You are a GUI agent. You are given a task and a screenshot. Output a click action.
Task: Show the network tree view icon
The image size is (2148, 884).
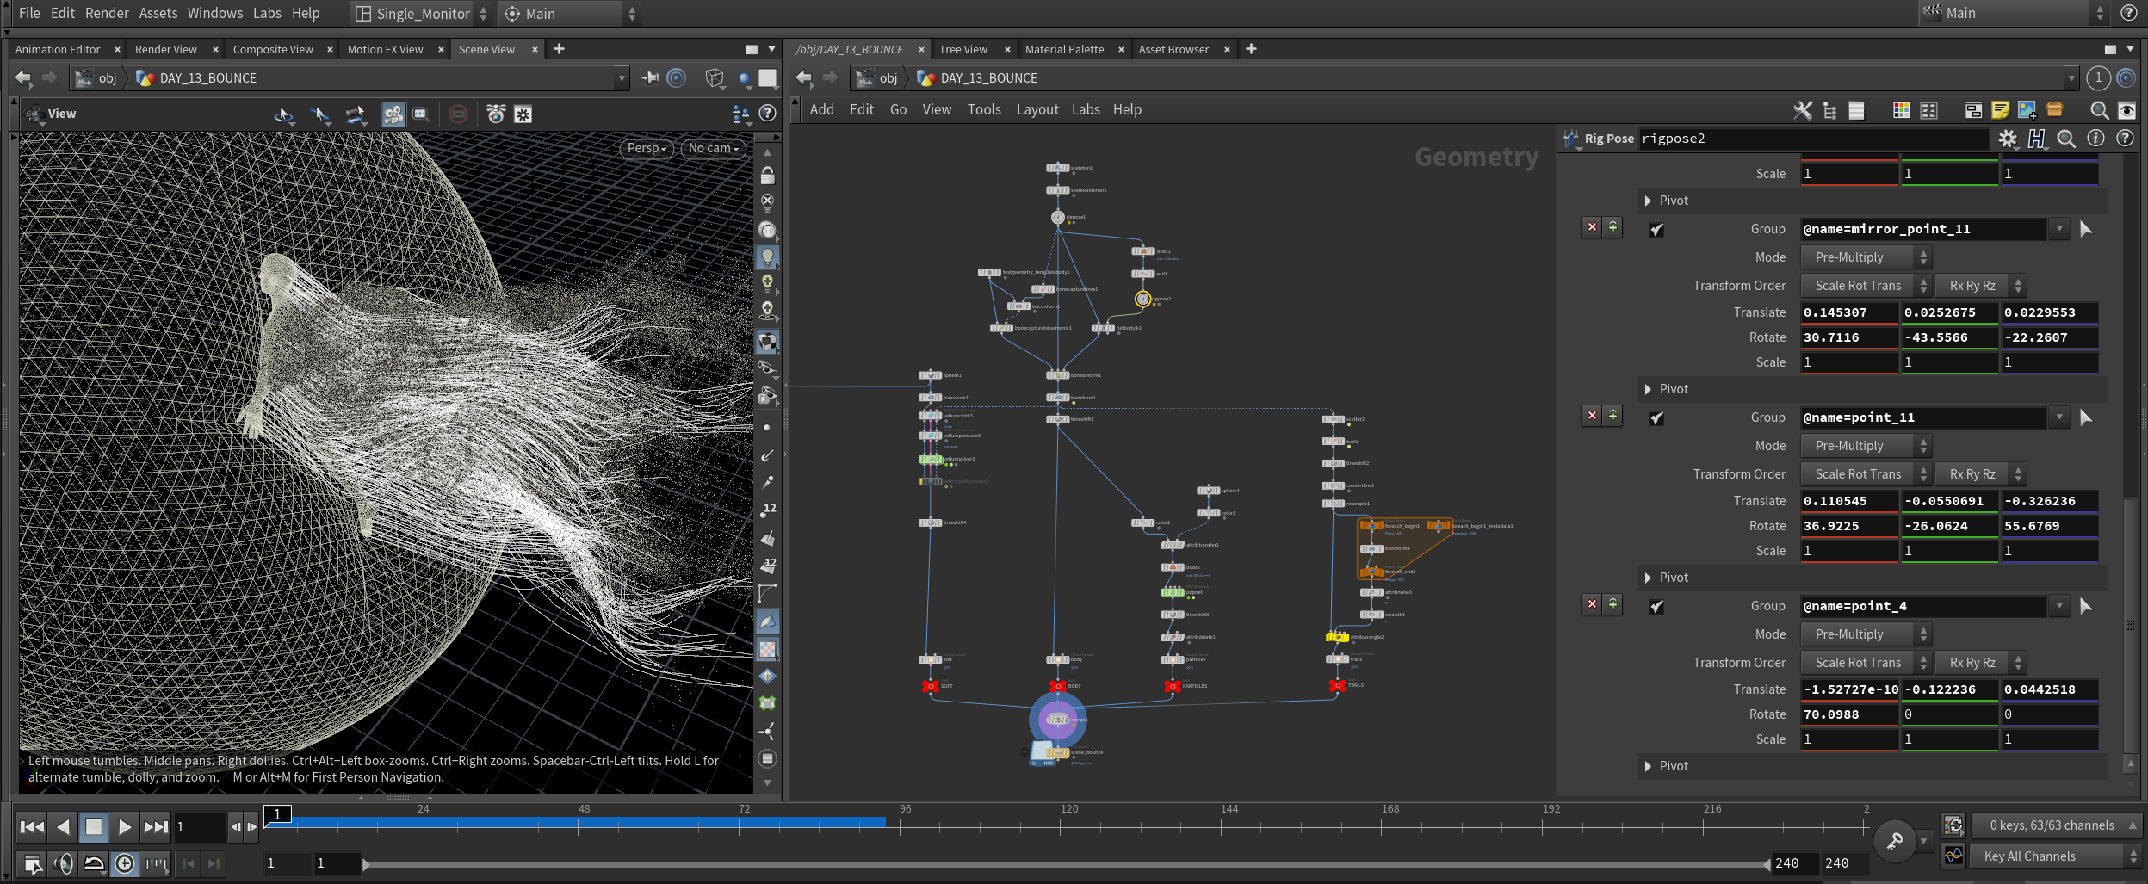(x=1829, y=110)
